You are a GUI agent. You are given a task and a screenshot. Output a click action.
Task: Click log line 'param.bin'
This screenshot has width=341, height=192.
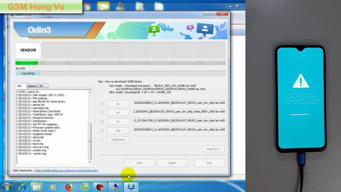(x=31, y=105)
